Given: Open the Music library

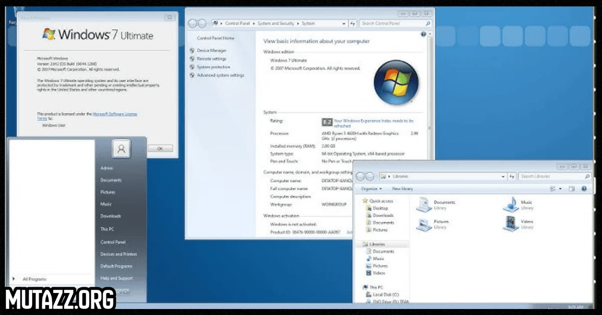Looking at the screenshot, I should 510,205.
